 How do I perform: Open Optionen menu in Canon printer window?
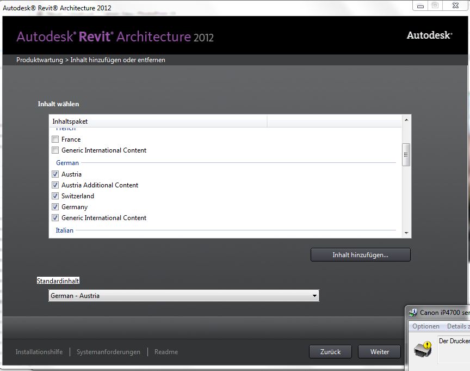click(425, 326)
